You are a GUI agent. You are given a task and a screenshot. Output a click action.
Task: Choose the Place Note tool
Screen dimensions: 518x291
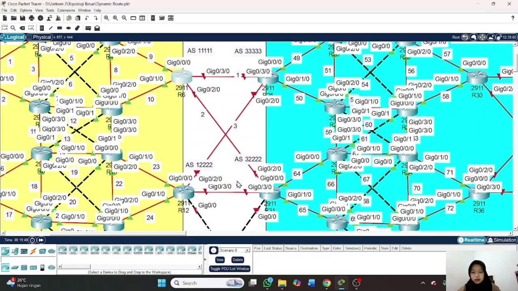(42, 28)
